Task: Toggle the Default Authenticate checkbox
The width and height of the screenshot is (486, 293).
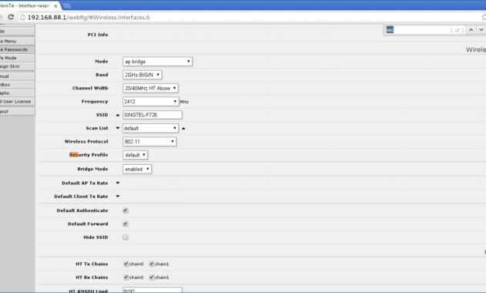Action: coord(125,210)
